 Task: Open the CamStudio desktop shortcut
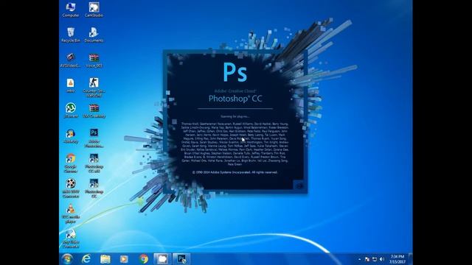pyautogui.click(x=94, y=10)
